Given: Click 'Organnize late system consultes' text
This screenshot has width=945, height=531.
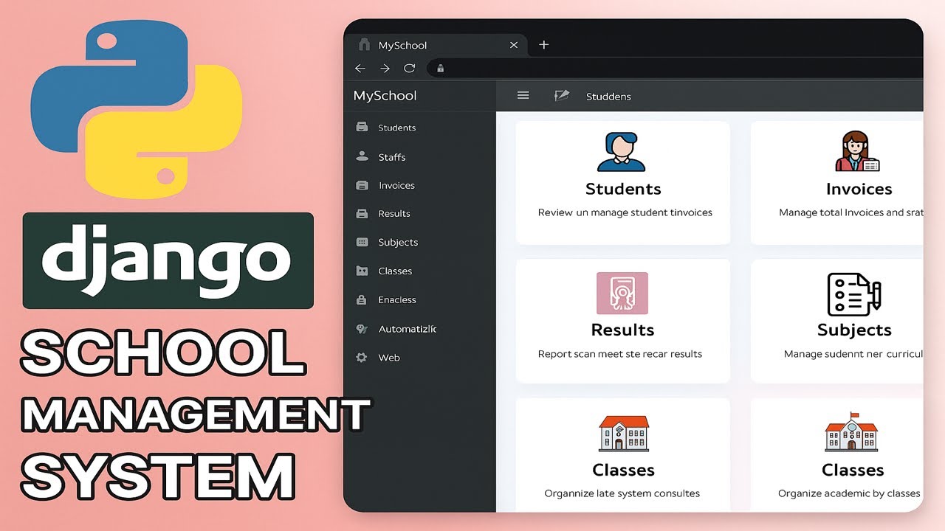Looking at the screenshot, I should tap(622, 493).
